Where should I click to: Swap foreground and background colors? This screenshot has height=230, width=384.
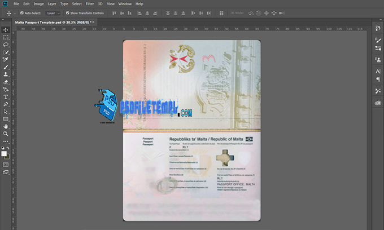(x=8, y=148)
